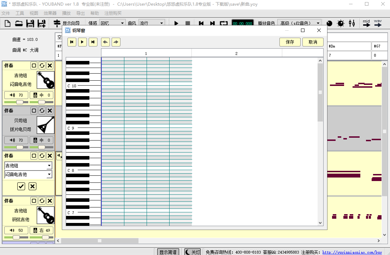
Task: Click the open folder icon
Action: pyautogui.click(x=19, y=24)
